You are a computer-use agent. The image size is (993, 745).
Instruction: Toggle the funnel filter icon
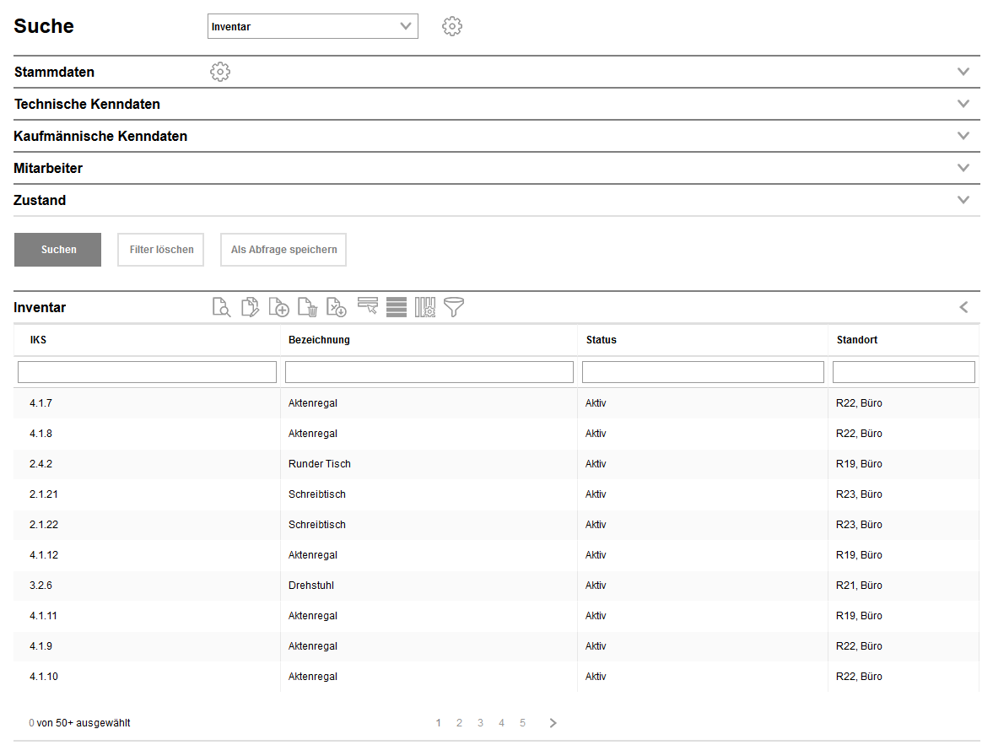coord(454,307)
